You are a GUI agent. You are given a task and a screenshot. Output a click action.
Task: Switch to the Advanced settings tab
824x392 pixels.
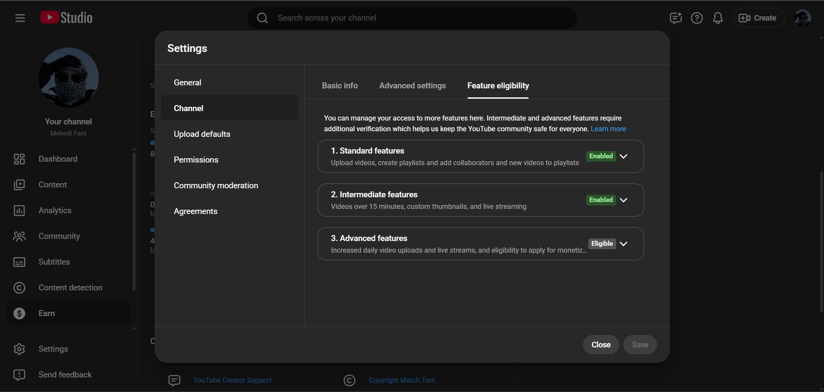coord(412,86)
